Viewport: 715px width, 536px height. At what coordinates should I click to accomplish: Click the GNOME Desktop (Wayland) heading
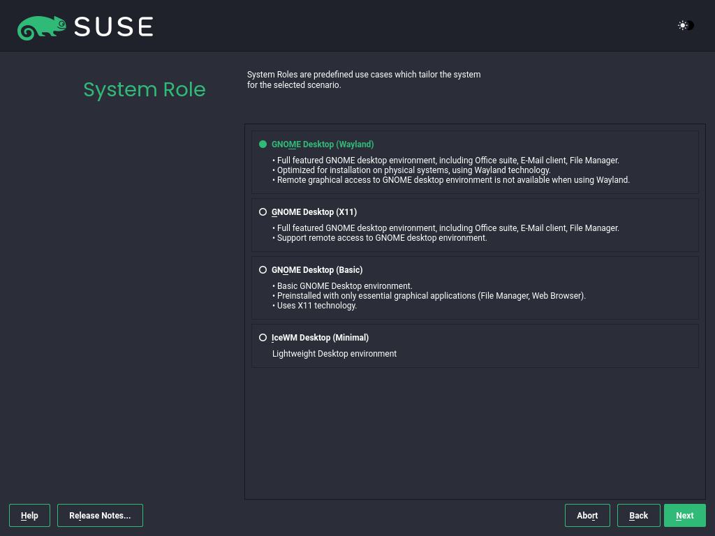click(323, 144)
